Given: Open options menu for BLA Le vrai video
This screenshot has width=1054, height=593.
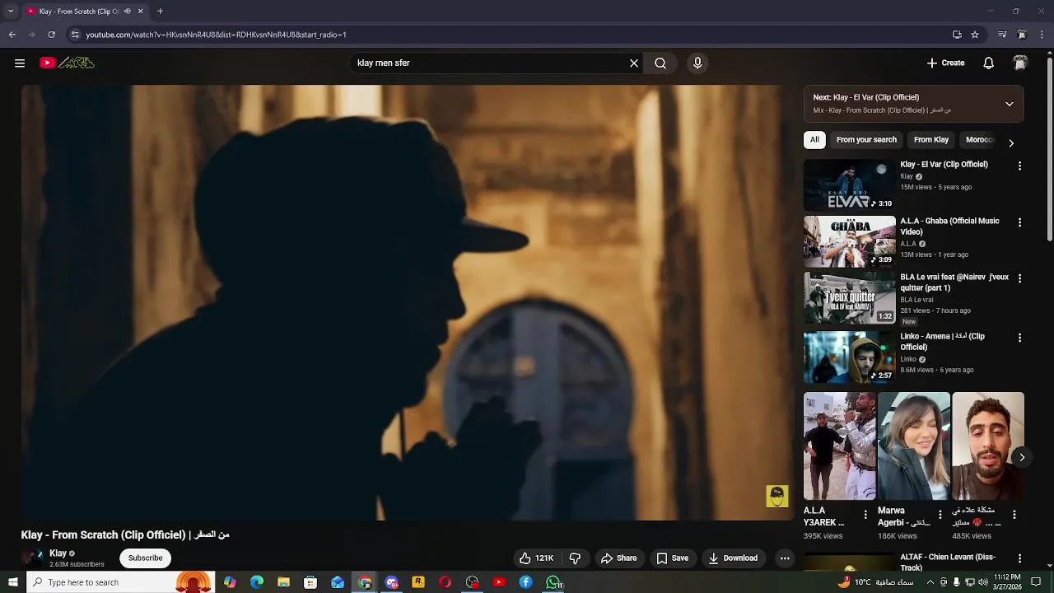Looking at the screenshot, I should (1019, 279).
